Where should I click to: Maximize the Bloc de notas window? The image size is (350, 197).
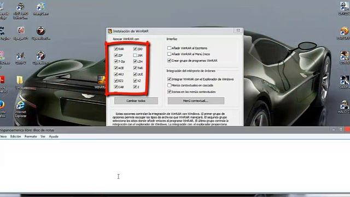[341, 130]
